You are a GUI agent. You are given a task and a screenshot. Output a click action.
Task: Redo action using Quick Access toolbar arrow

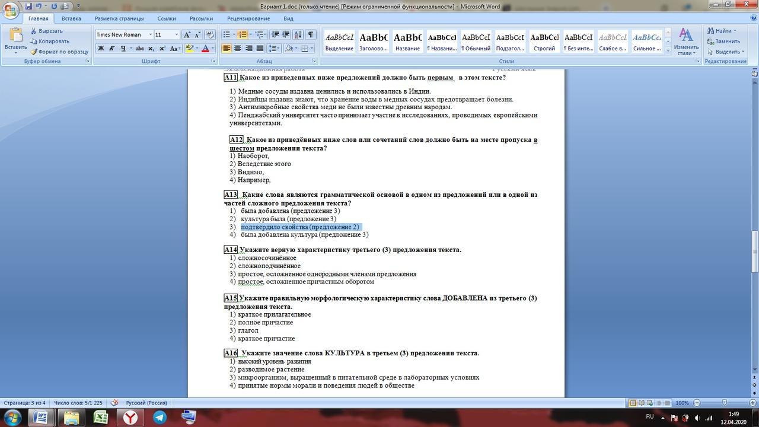tap(54, 7)
